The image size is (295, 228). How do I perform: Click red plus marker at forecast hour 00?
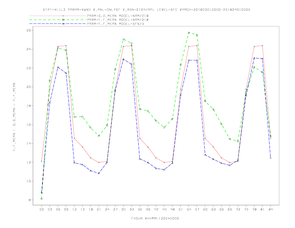pos(42,161)
